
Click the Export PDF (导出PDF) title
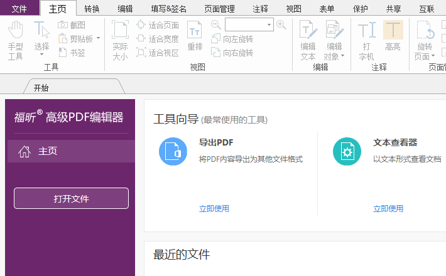coord(216,142)
